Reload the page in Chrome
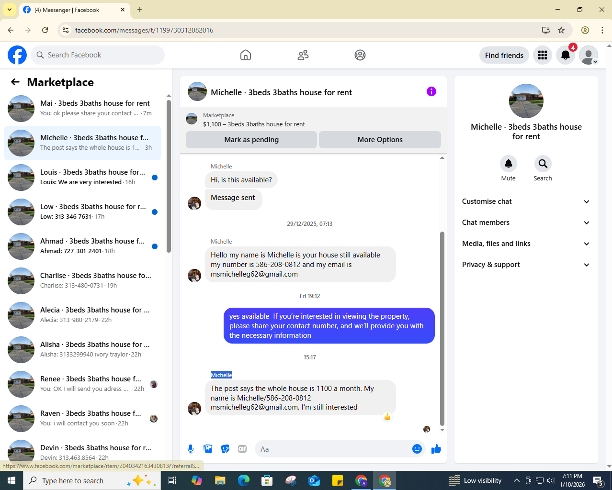This screenshot has height=490, width=612. click(45, 30)
